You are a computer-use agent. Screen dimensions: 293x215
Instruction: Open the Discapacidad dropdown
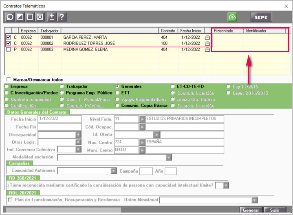tap(78, 134)
